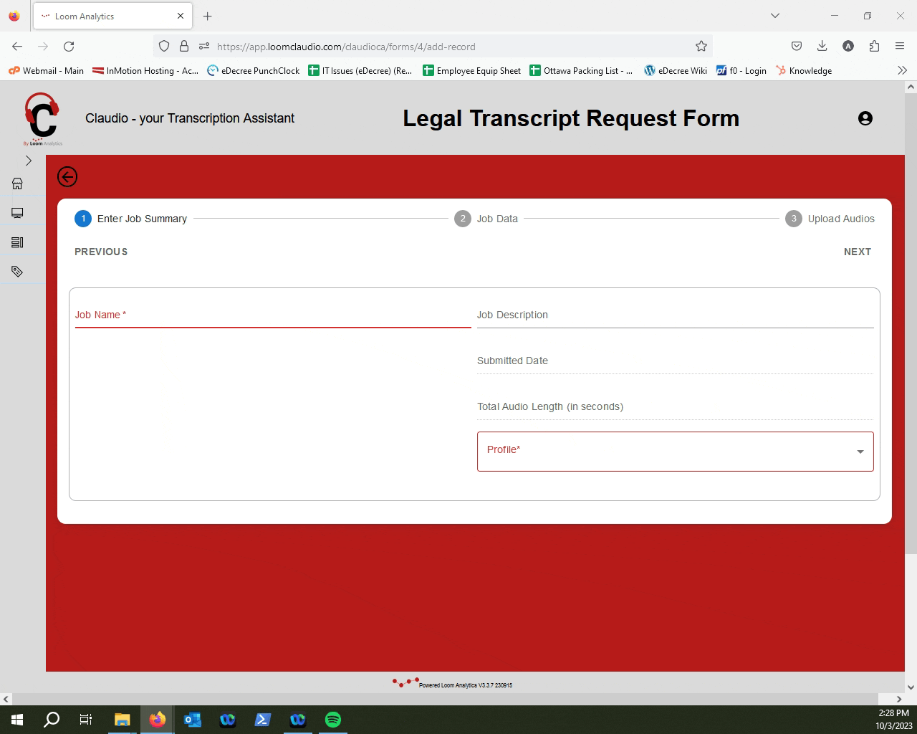Image resolution: width=917 pixels, height=734 pixels.
Task: Open the Firefox downloads icon
Action: point(822,46)
